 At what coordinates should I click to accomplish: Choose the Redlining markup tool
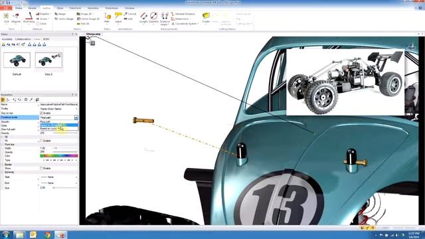click(29, 18)
